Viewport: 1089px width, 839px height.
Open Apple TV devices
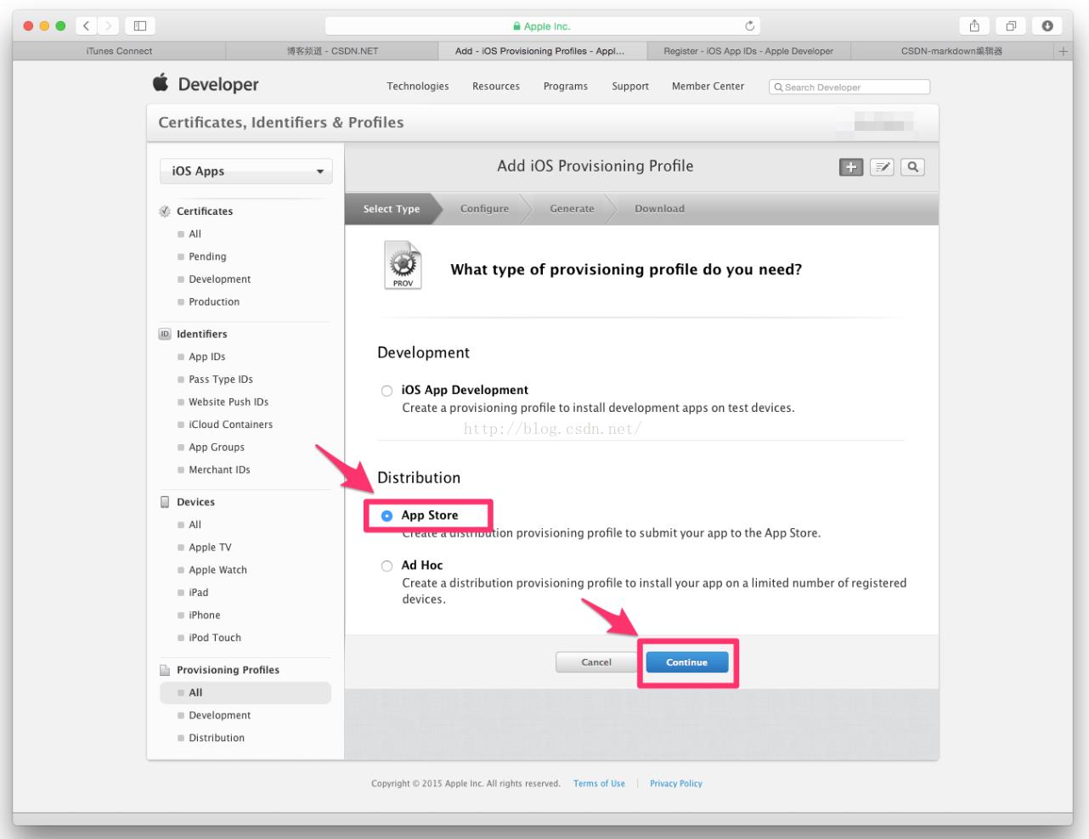coord(210,548)
